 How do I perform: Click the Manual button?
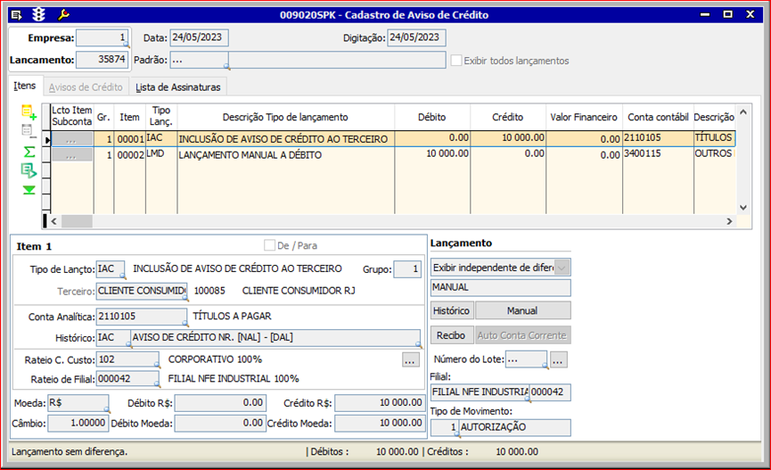522,310
